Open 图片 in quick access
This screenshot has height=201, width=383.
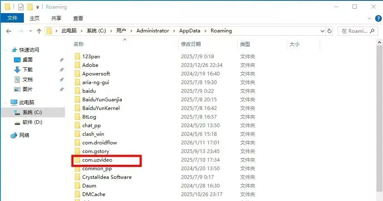coord(27,89)
